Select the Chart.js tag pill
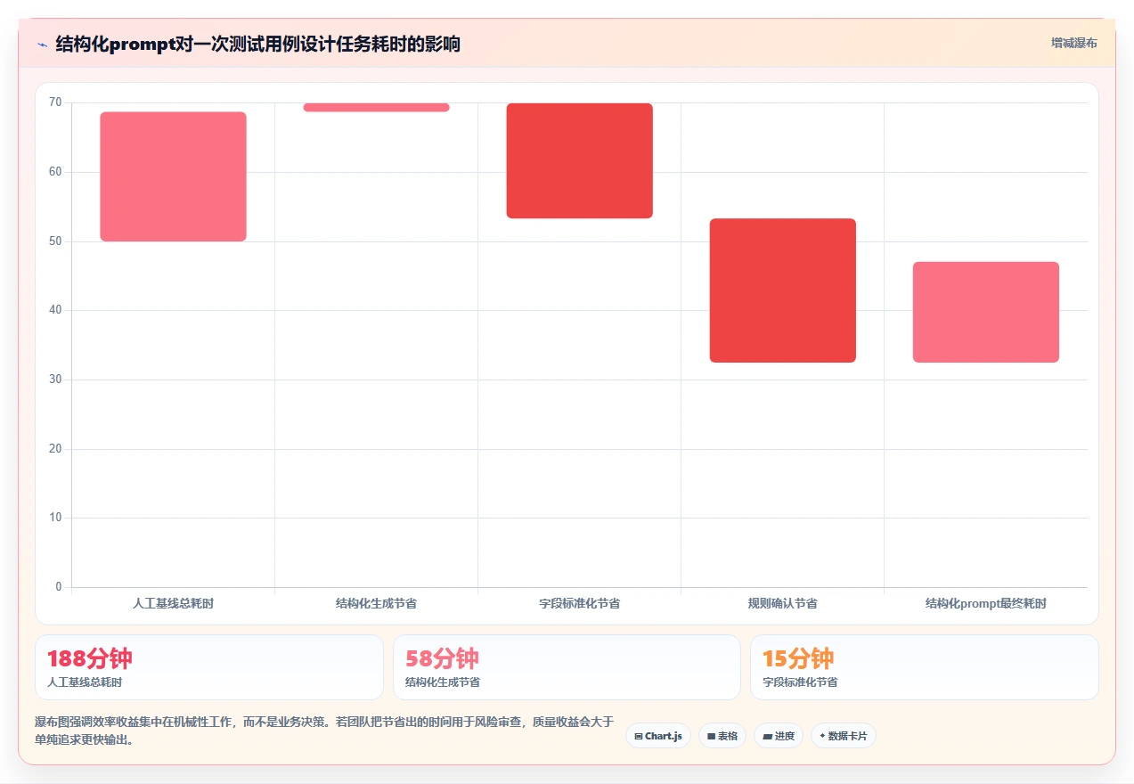 click(x=658, y=736)
